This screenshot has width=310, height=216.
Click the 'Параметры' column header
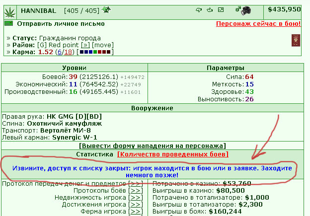(x=226, y=68)
